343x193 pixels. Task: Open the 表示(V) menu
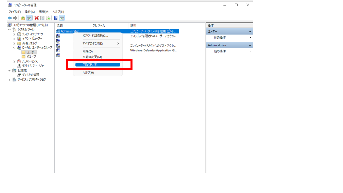click(x=44, y=12)
